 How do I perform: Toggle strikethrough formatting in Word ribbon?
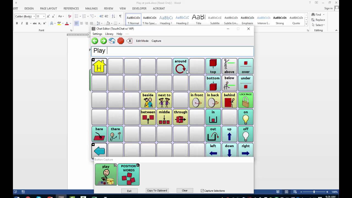[34, 23]
